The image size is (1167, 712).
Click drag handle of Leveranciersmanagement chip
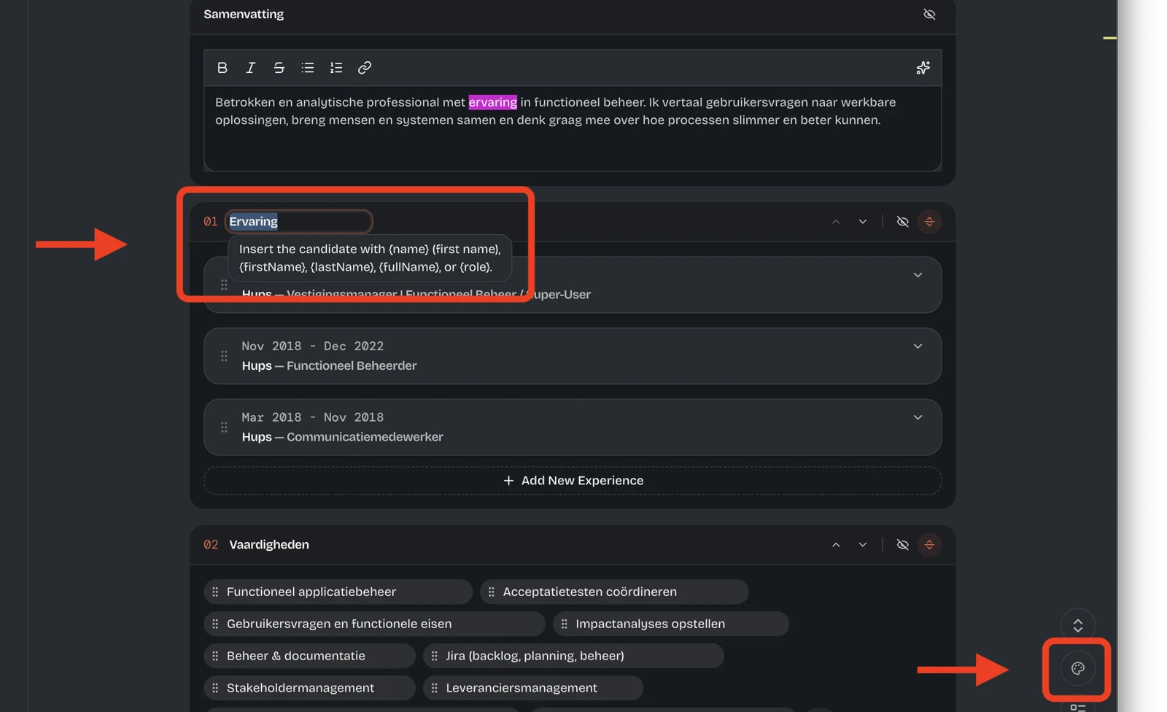[434, 689]
